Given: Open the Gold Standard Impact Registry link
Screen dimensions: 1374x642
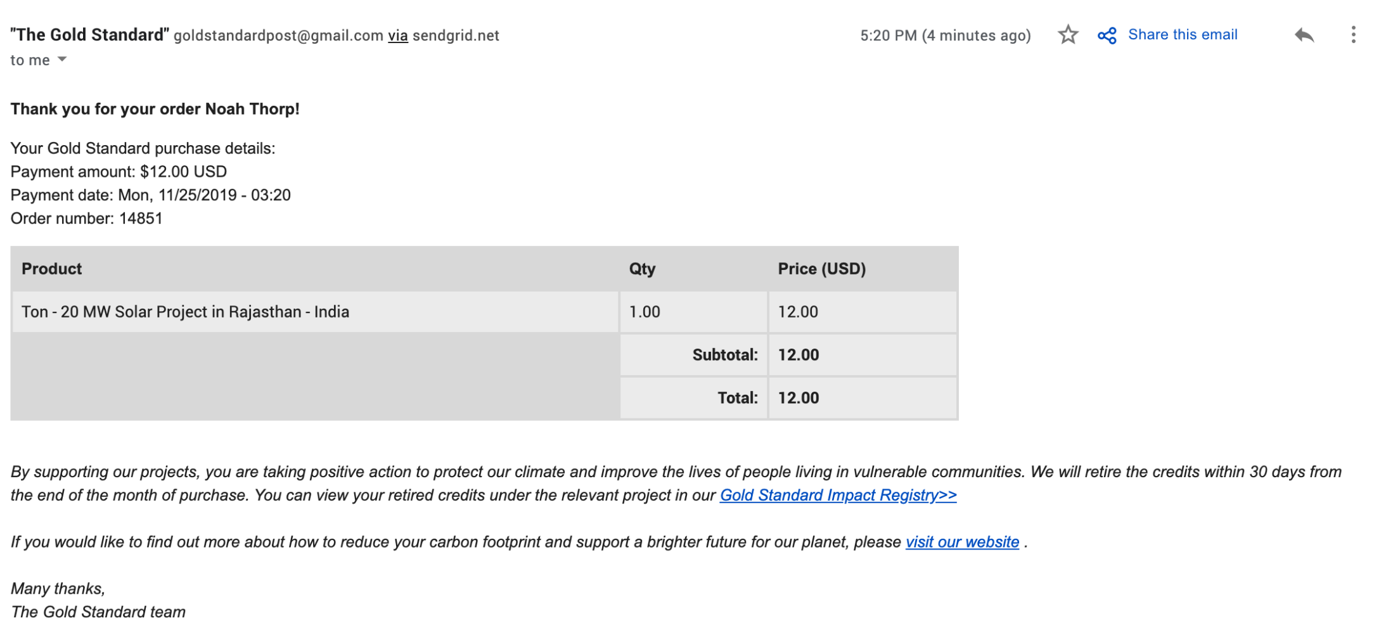Looking at the screenshot, I should [x=838, y=495].
